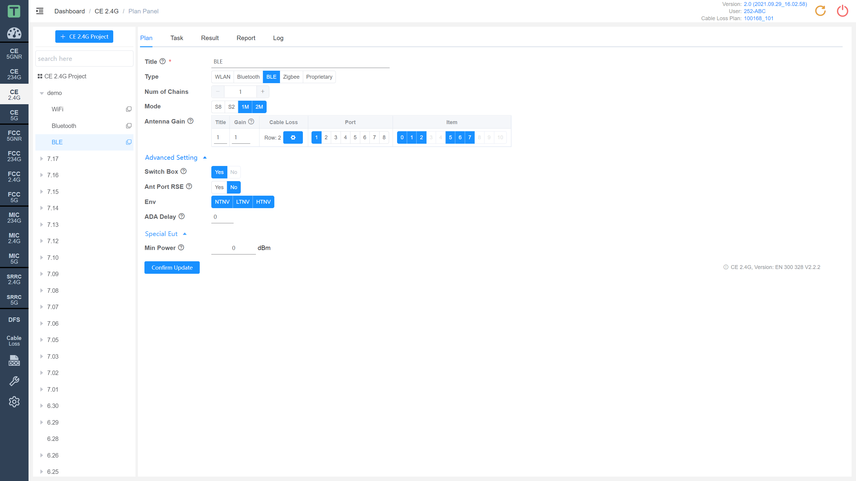Select the WiFi plan in tree
The height and width of the screenshot is (481, 856).
coord(57,109)
